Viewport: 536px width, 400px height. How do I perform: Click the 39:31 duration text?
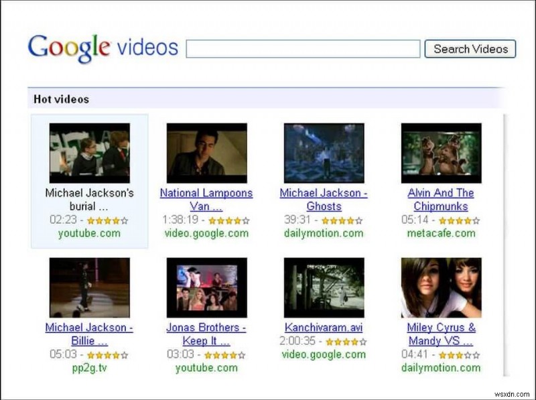coord(297,220)
